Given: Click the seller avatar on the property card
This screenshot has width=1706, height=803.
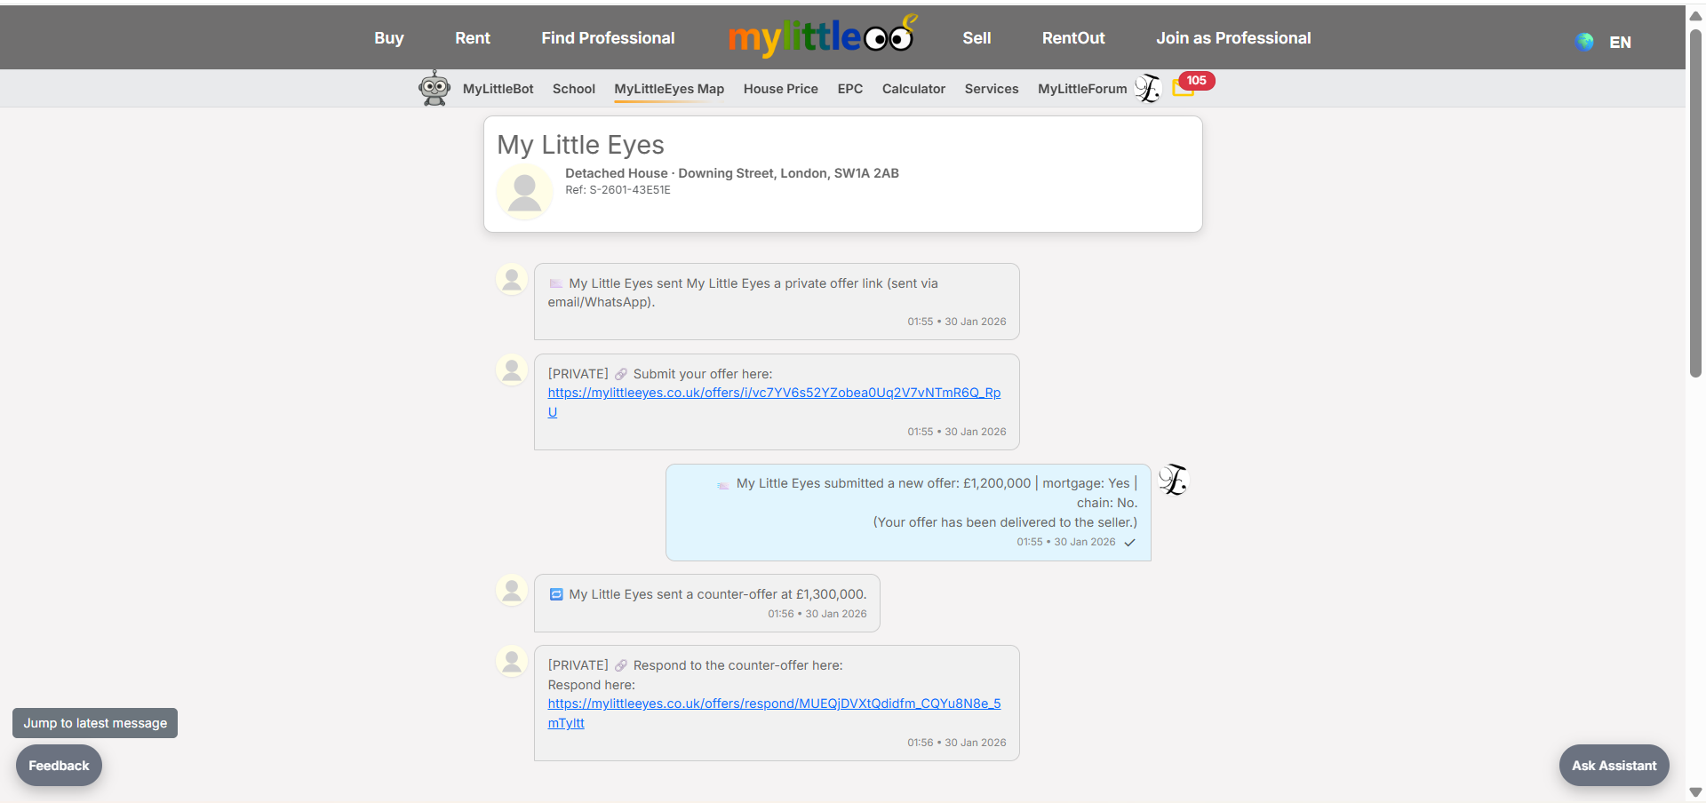Looking at the screenshot, I should point(524,192).
